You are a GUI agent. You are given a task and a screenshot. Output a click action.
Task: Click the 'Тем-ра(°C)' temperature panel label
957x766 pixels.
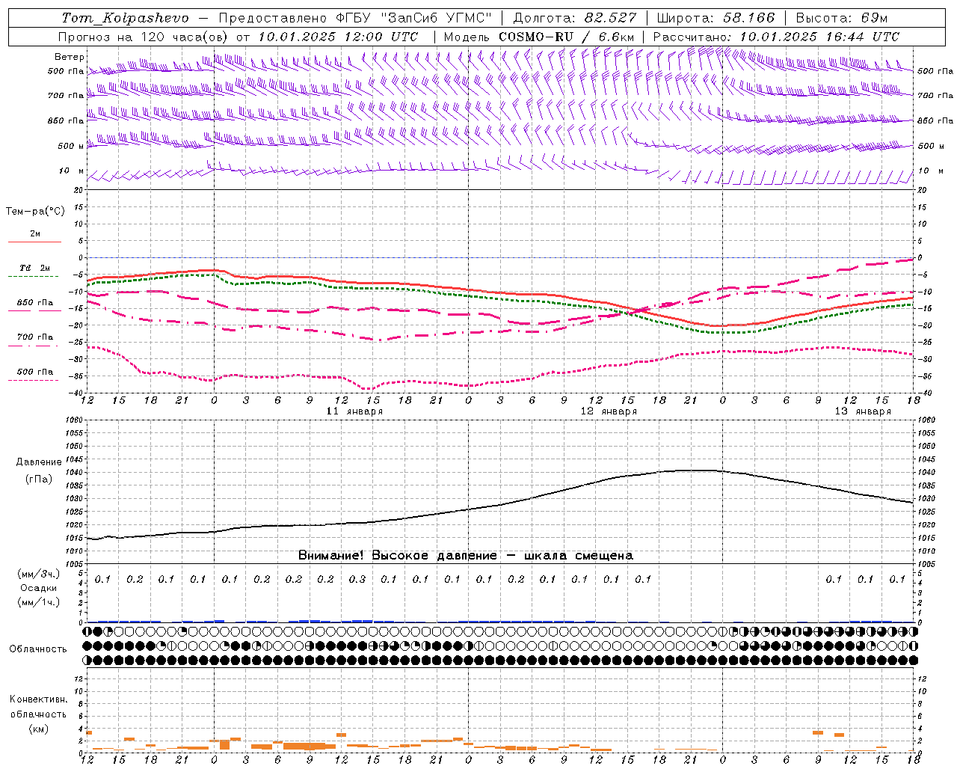click(x=35, y=212)
